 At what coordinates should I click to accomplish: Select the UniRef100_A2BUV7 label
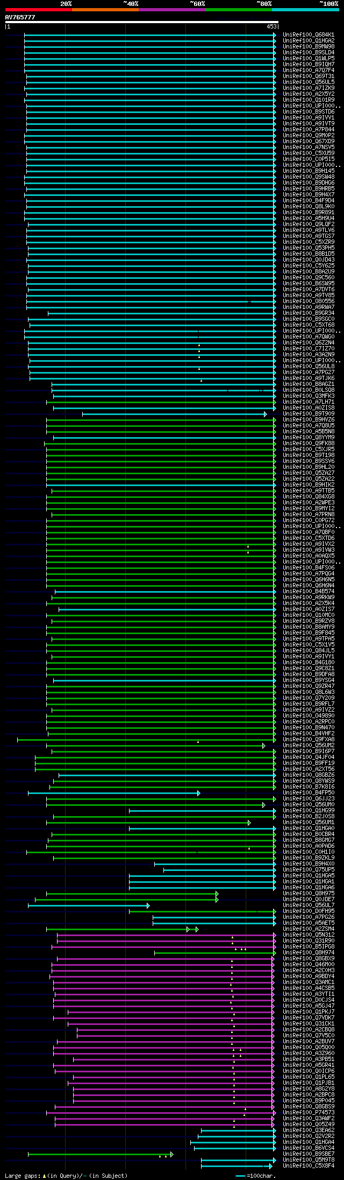[309, 1041]
